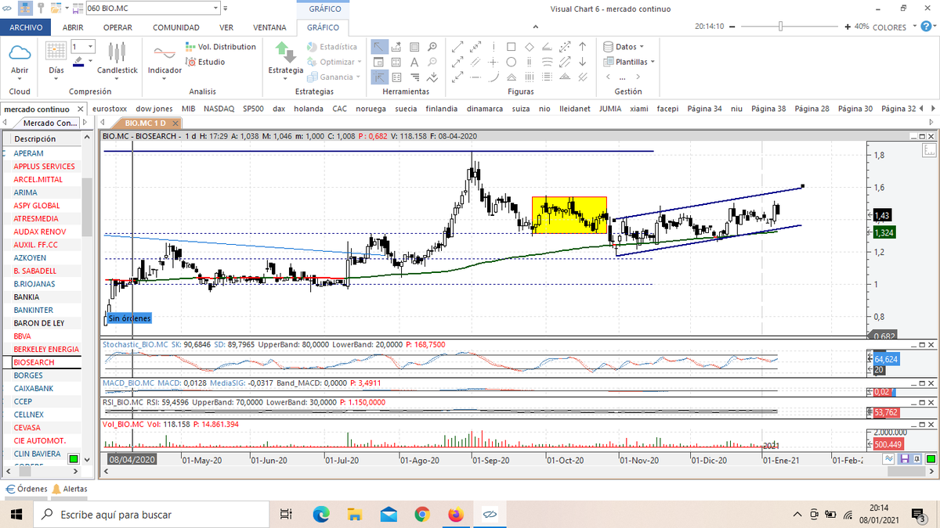Open the VER ribbon tab

click(x=226, y=27)
